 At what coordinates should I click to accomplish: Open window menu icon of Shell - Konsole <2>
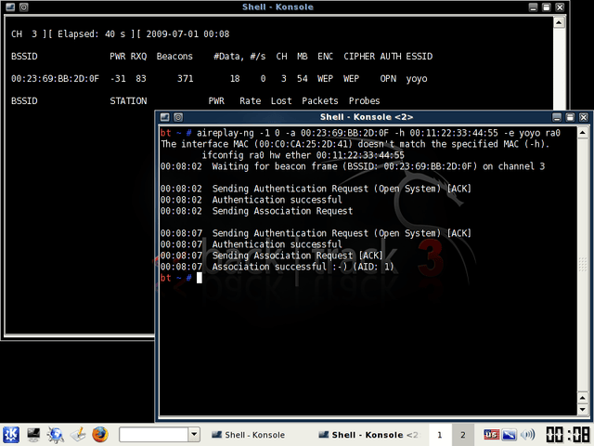pos(164,117)
